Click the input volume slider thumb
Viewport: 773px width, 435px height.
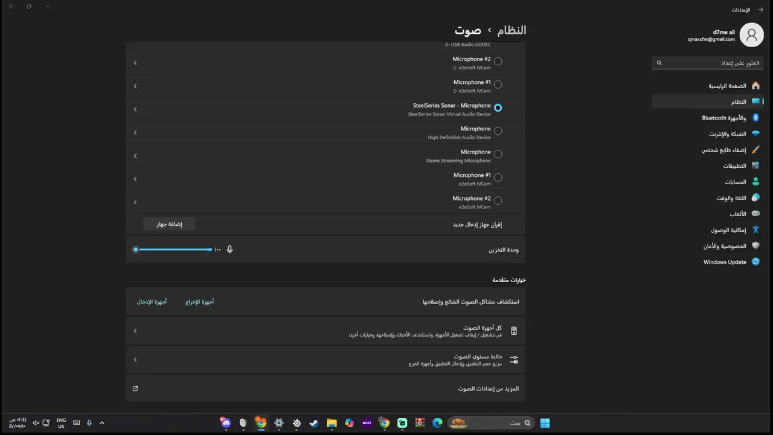136,249
